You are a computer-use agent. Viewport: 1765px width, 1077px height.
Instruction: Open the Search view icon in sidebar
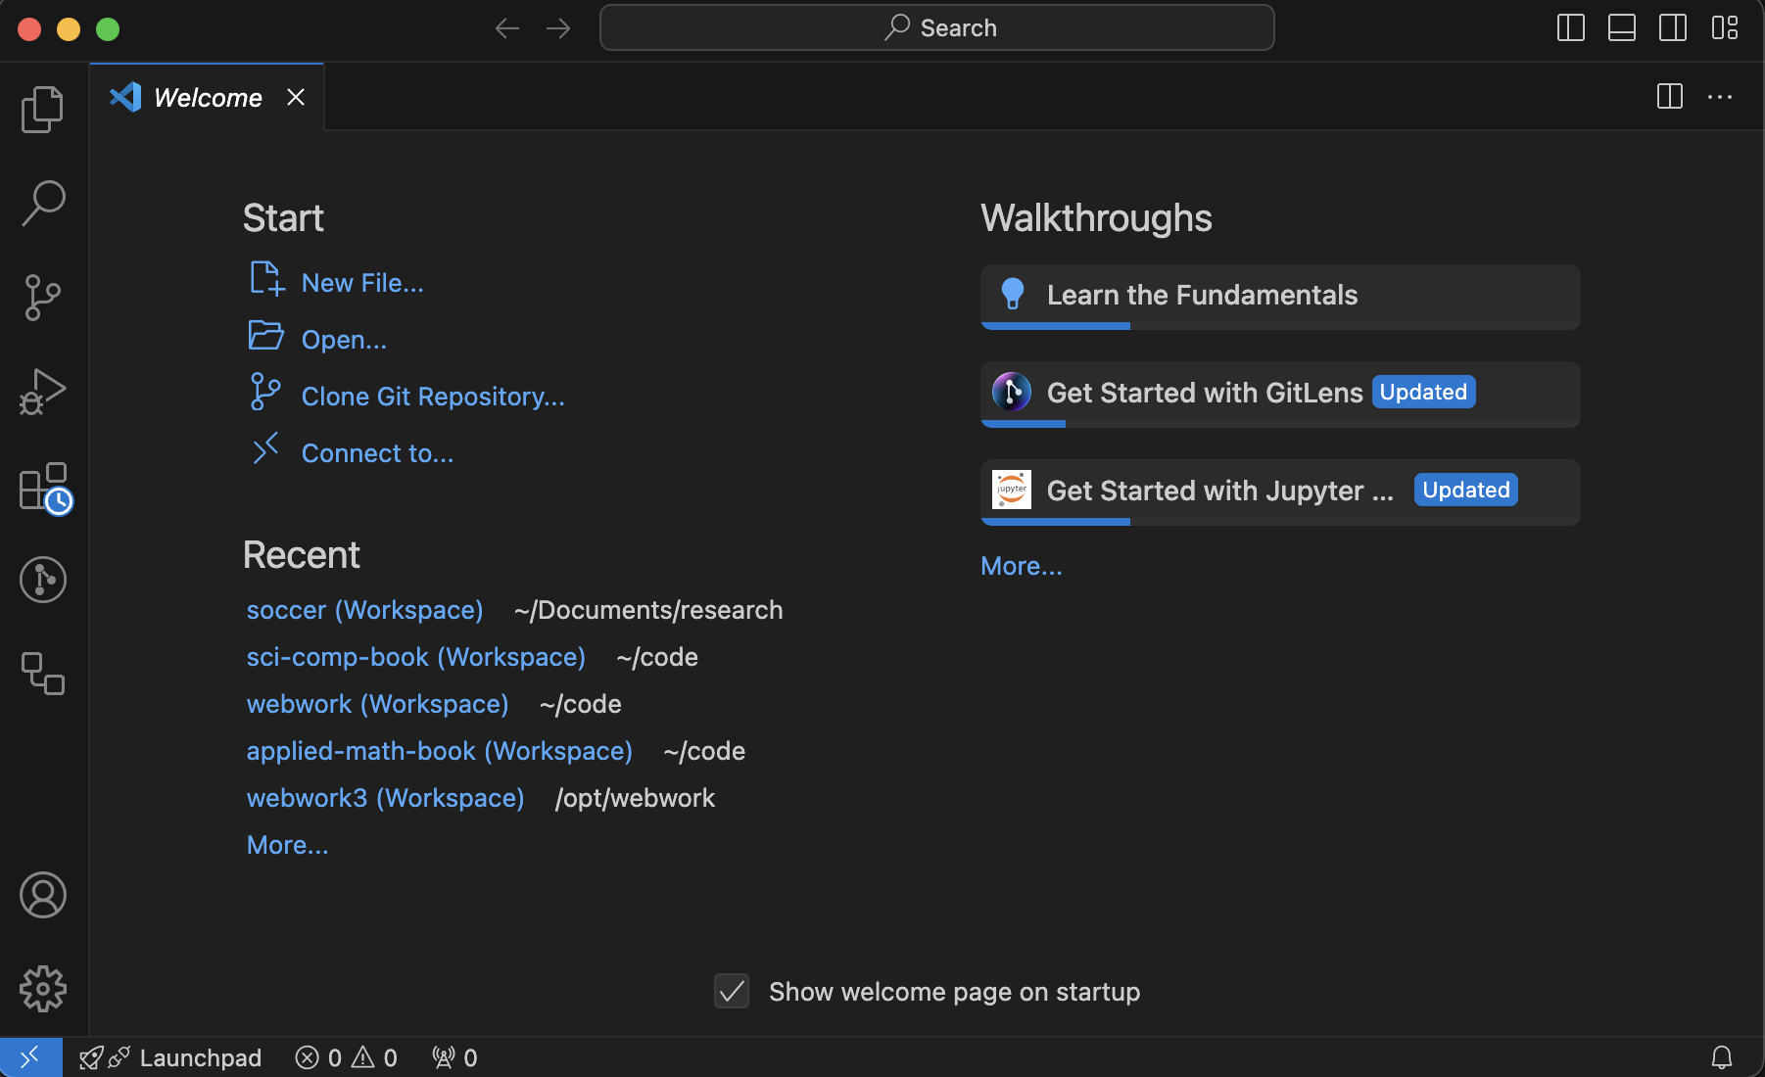click(x=43, y=203)
